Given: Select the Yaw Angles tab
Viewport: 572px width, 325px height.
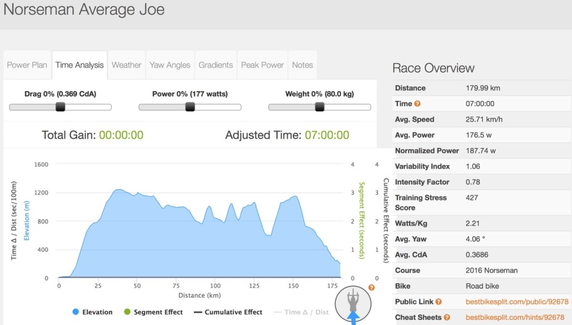Looking at the screenshot, I should pyautogui.click(x=170, y=65).
